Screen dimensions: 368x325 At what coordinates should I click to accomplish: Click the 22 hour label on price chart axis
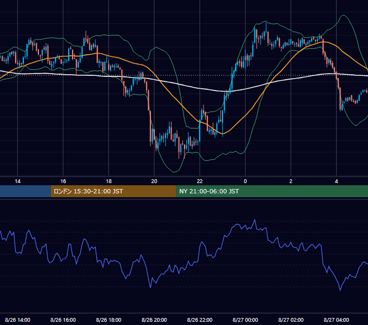(200, 181)
